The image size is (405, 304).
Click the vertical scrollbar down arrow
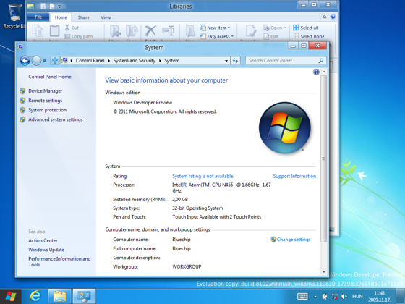[324, 272]
